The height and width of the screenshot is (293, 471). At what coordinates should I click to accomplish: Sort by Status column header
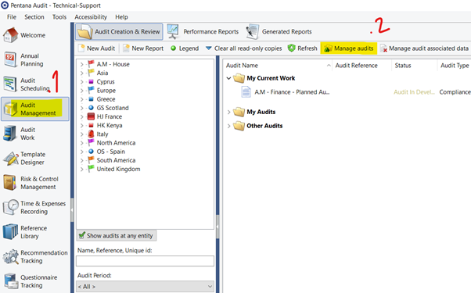tap(414, 66)
